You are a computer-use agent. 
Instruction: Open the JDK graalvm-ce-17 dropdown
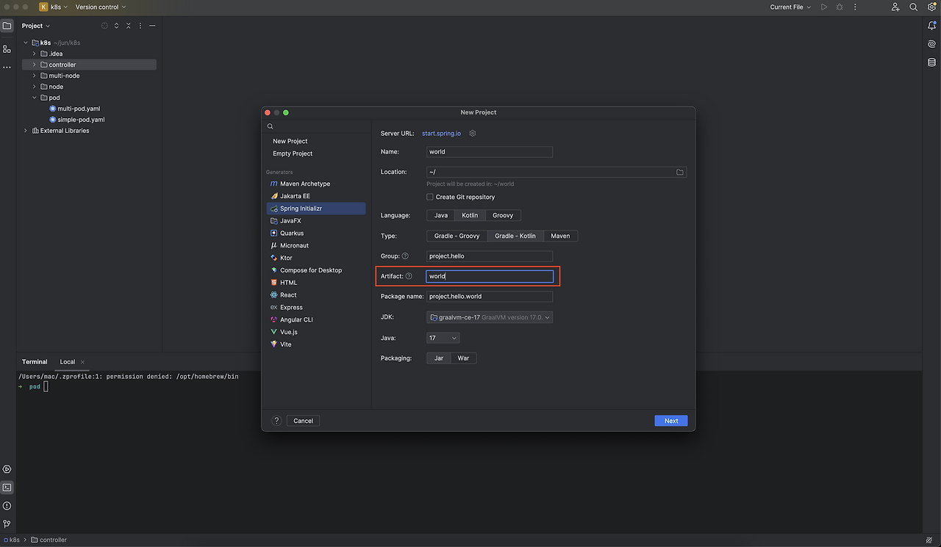pyautogui.click(x=490, y=317)
